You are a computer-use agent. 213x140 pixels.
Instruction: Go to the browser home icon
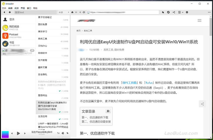72,12
